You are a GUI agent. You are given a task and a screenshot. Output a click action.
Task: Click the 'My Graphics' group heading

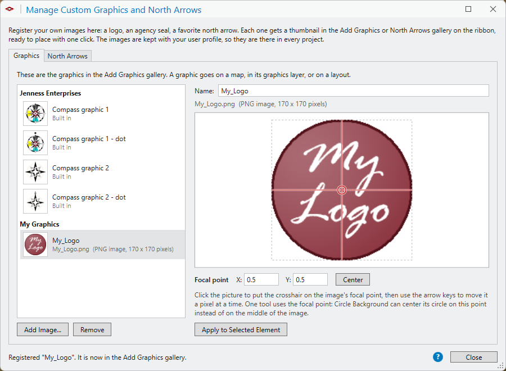point(40,224)
